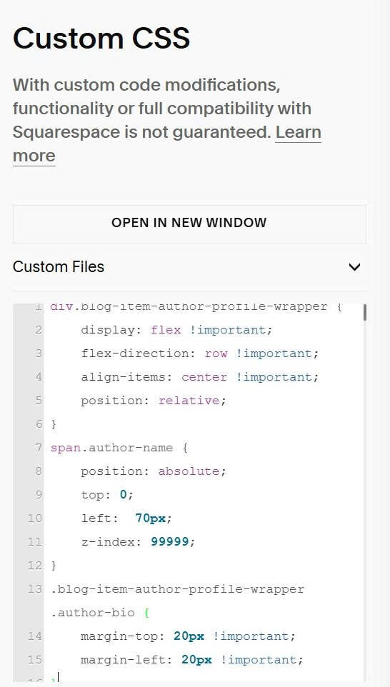Click the Custom CSS heading
The image size is (390, 687).
(x=101, y=38)
